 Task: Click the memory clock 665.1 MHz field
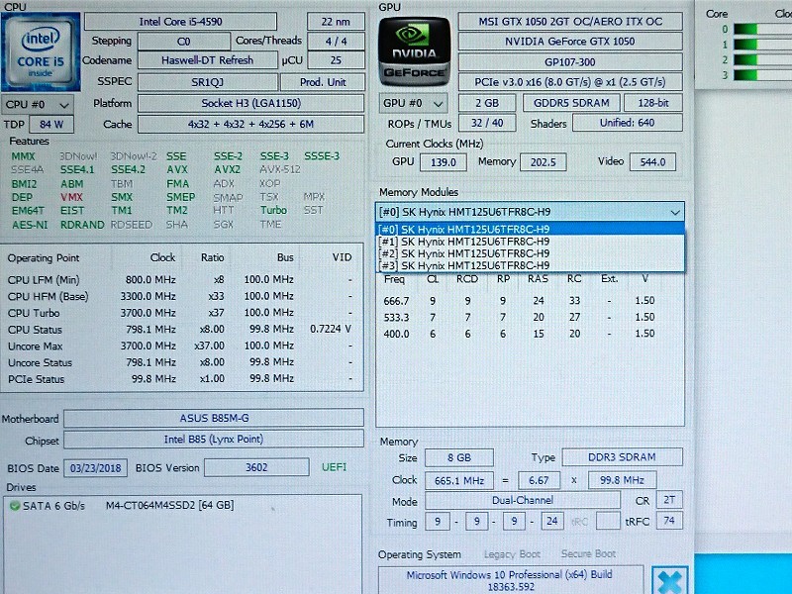459,480
